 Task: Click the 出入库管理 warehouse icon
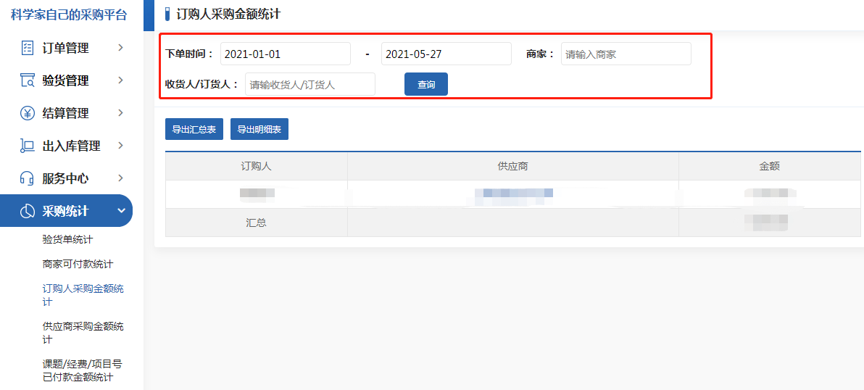(x=28, y=146)
